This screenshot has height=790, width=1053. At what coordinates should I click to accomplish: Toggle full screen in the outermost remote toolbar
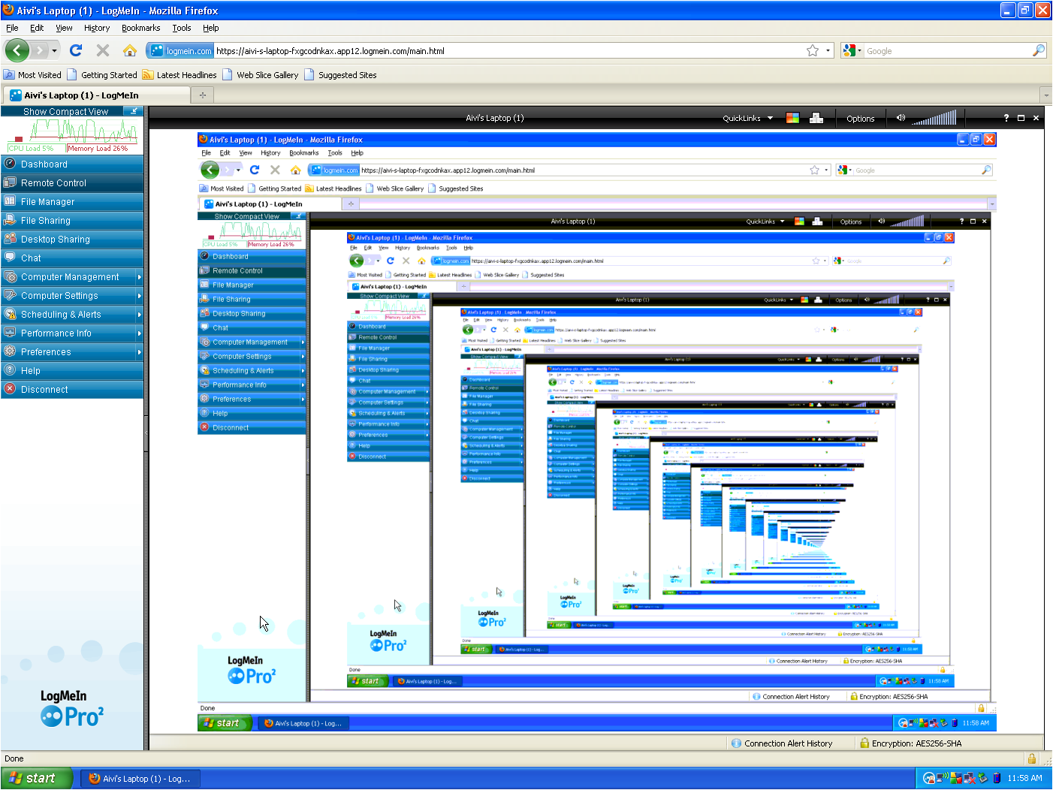1021,118
